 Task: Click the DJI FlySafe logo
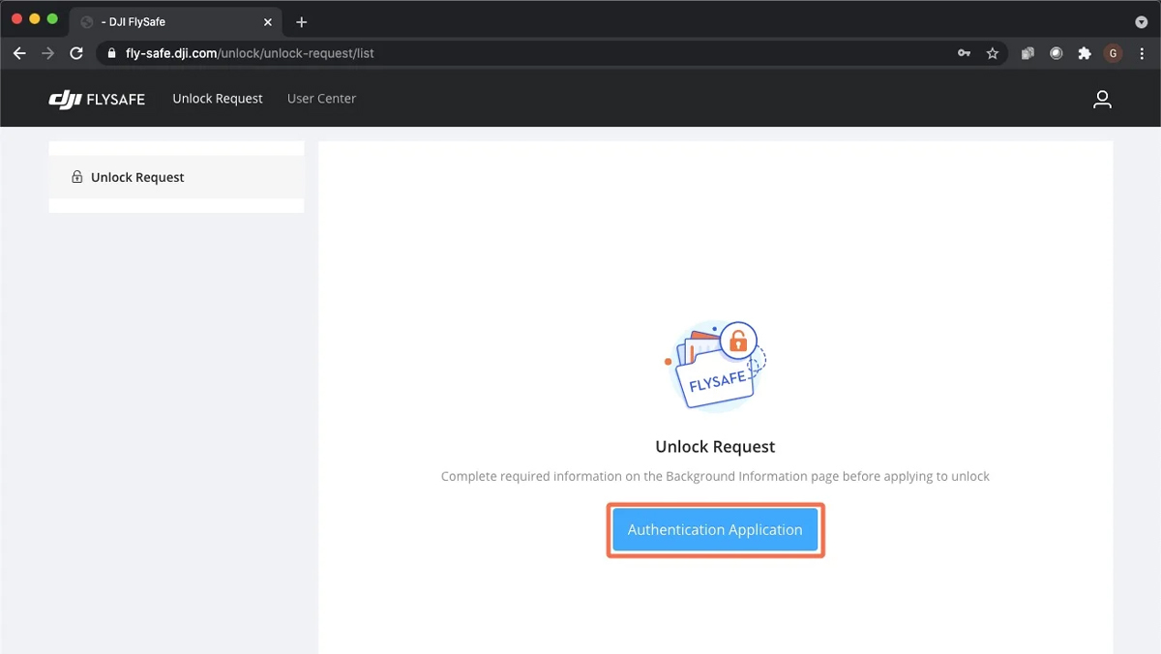click(97, 99)
